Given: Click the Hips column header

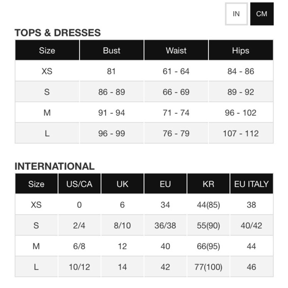Looking at the screenshot, I should pyautogui.click(x=241, y=50).
